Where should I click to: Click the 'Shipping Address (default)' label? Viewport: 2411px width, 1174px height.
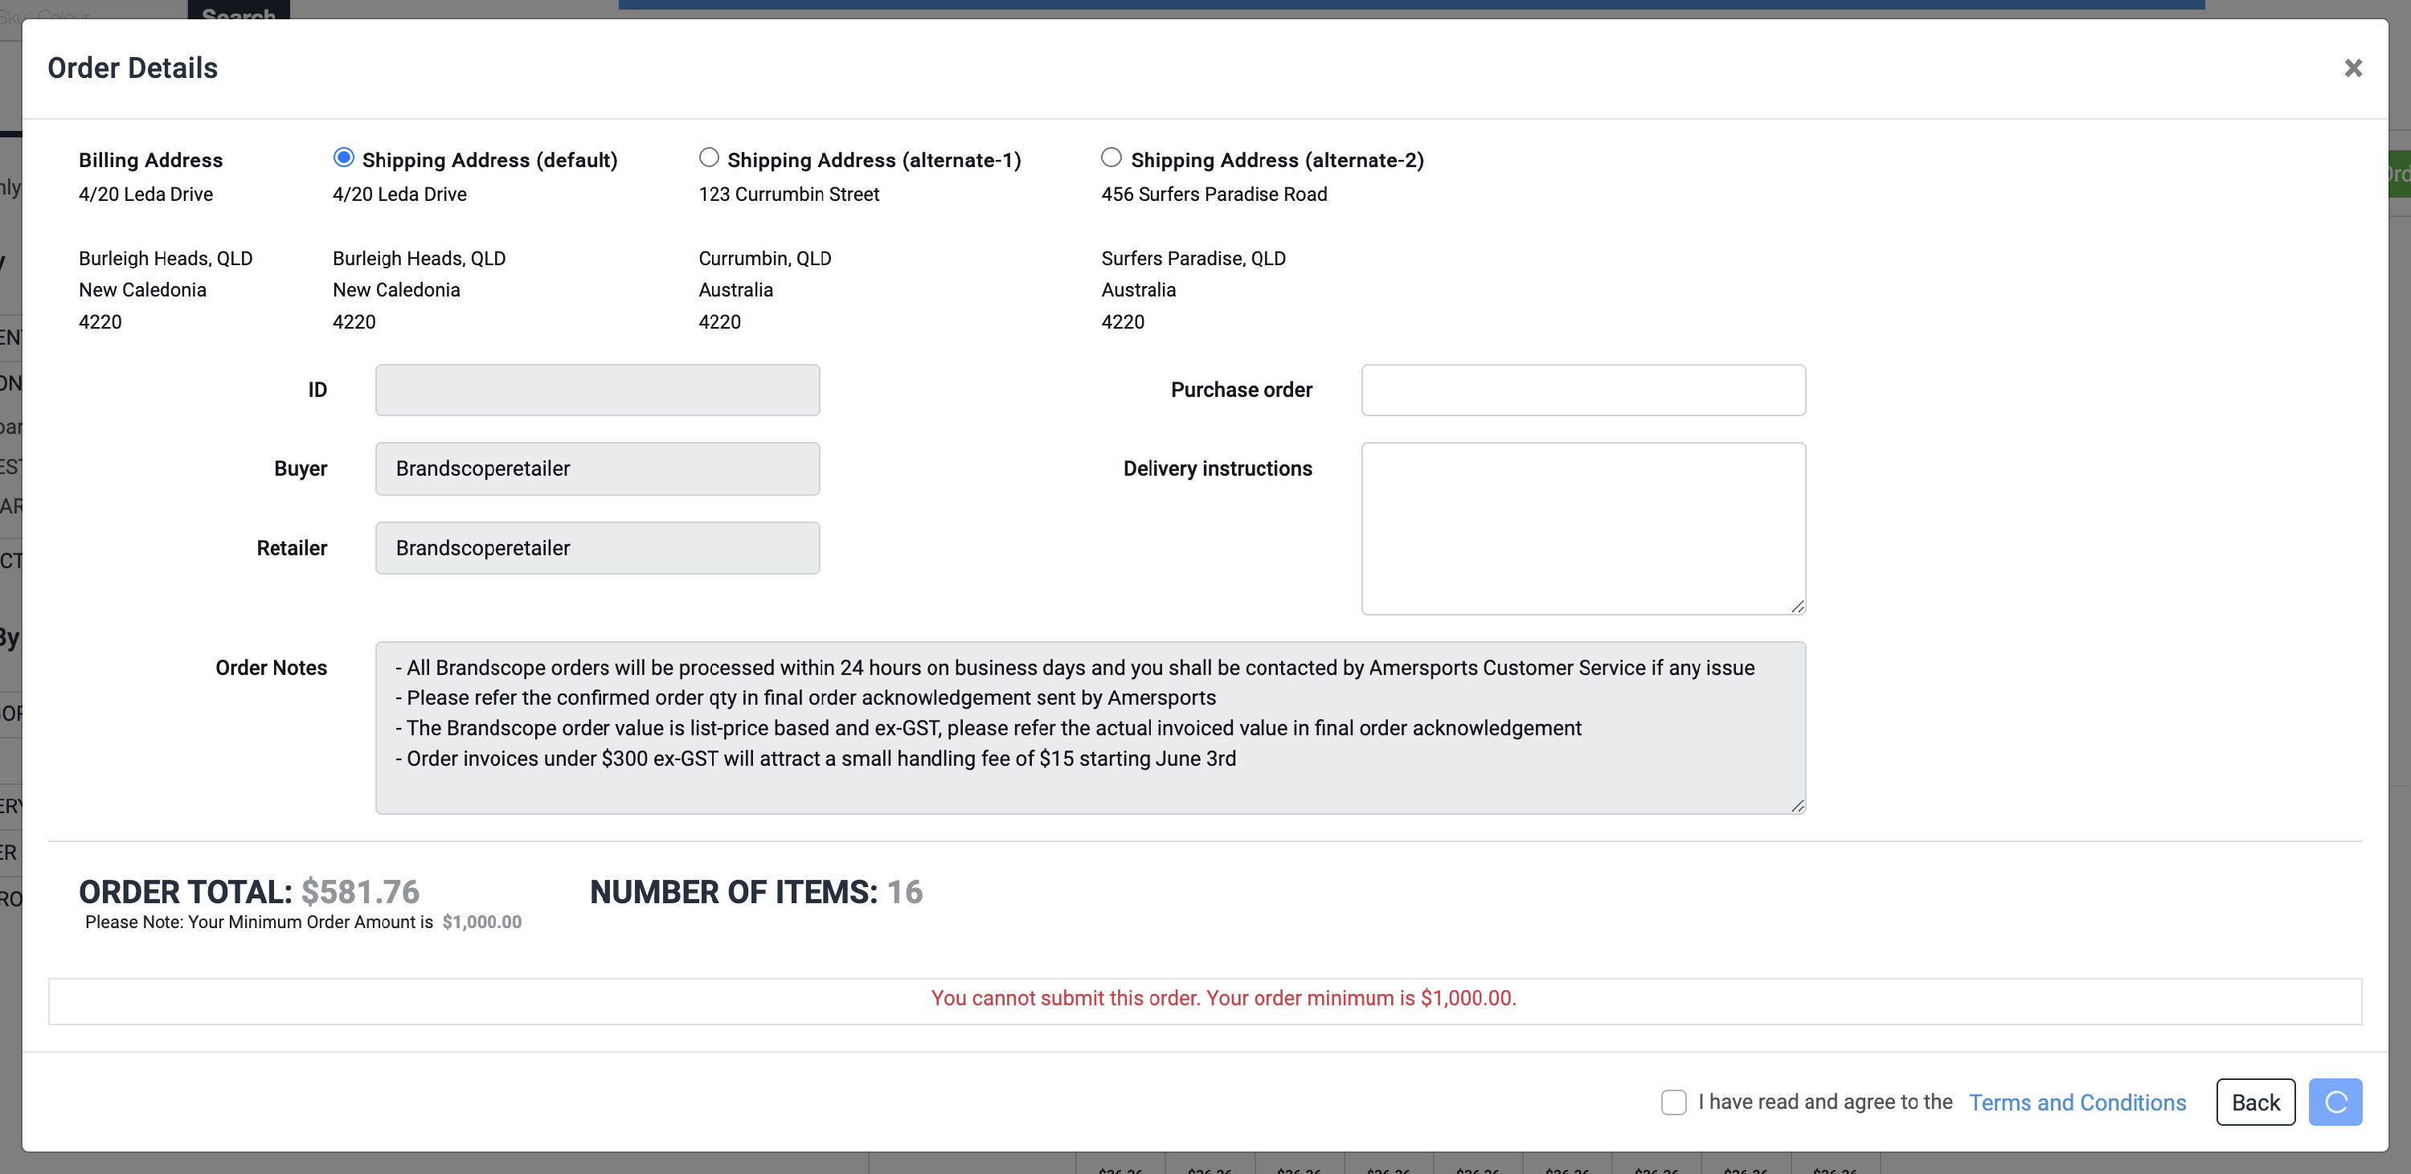click(x=489, y=160)
